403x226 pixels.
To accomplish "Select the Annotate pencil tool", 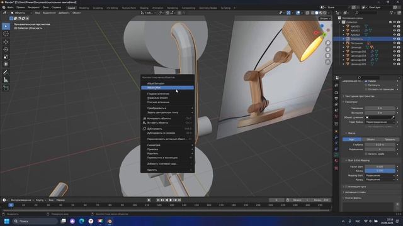I will pos(6,72).
